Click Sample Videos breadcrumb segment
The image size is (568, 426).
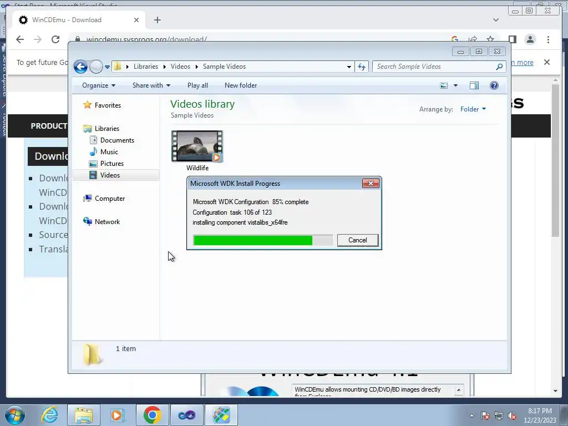pos(224,67)
